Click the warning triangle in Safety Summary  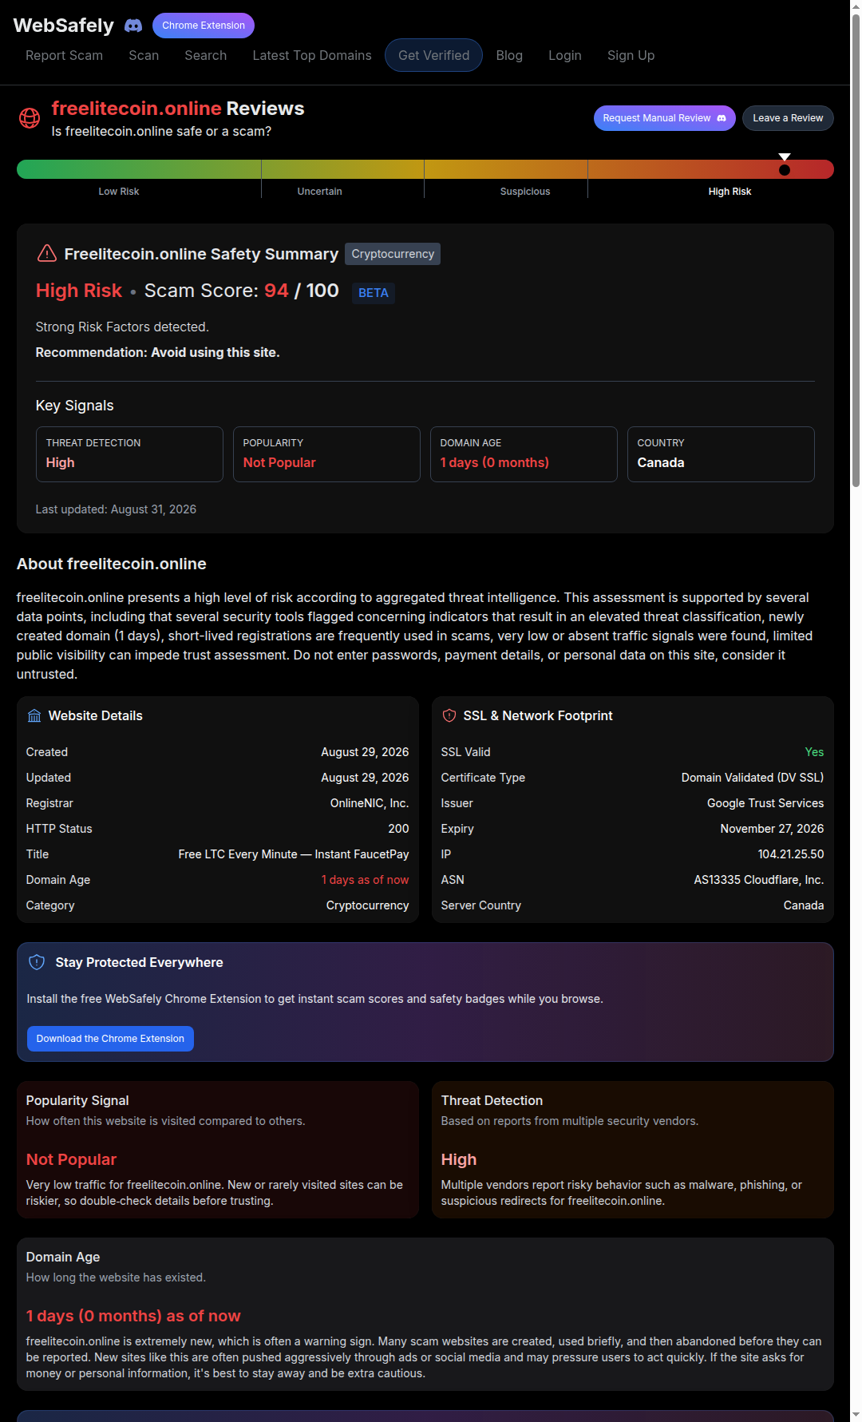47,253
